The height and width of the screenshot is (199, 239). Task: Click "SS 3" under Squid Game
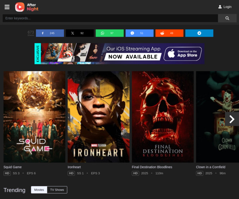(x=16, y=173)
